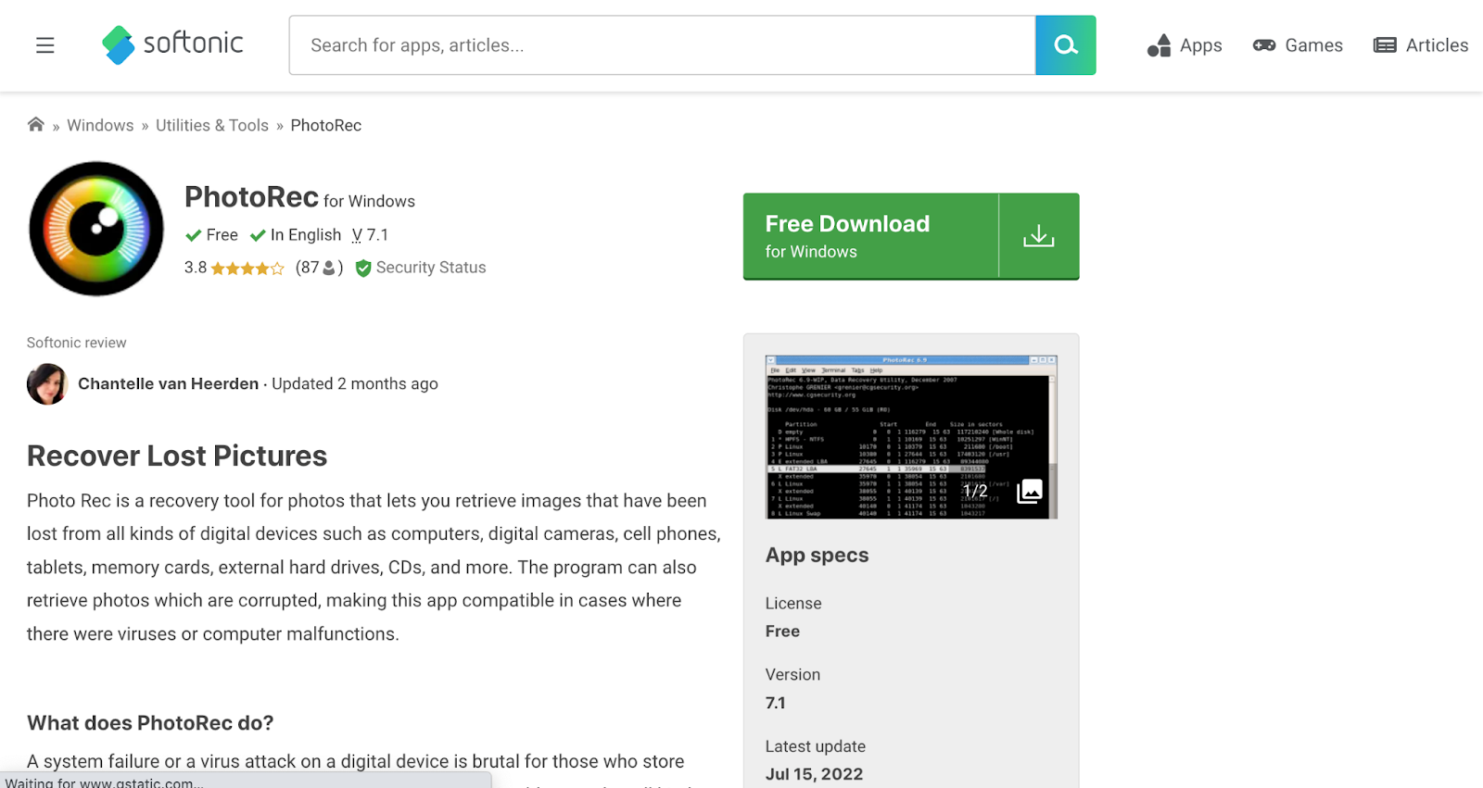1483x788 pixels.
Task: Click the search magnifier button
Action: pos(1066,45)
